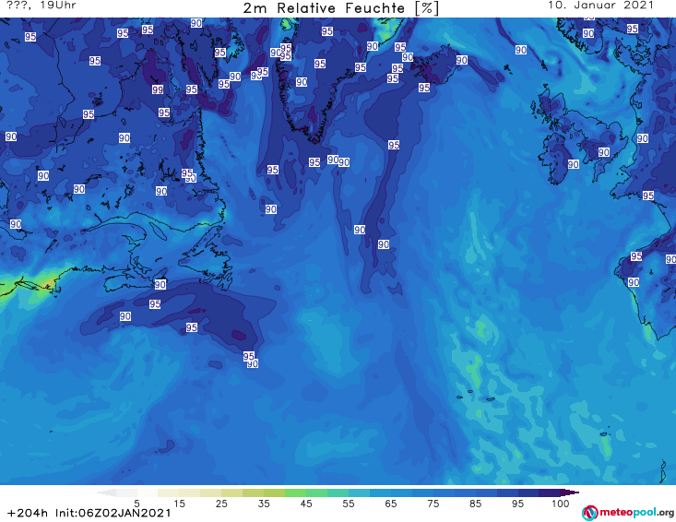Click the '45' value on the color scale
This screenshot has height=522, width=676.
tap(306, 503)
